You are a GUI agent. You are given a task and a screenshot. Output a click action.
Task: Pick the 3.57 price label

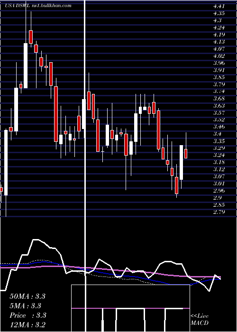coord(219,113)
